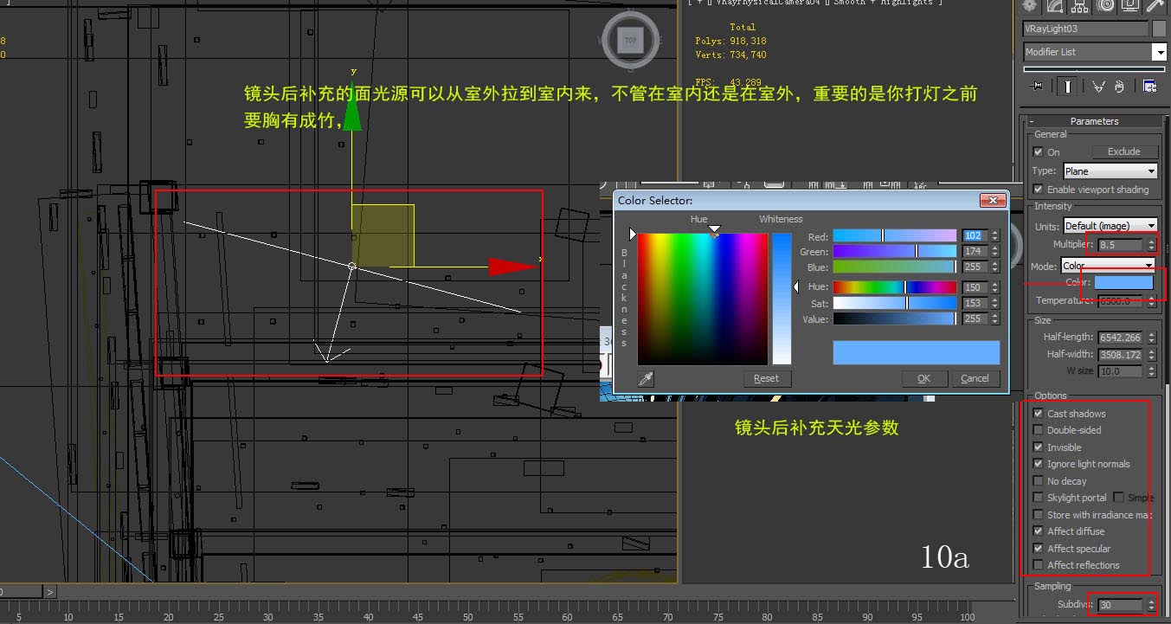The image size is (1171, 624).
Task: Click Remove Modifier from stack icon
Action: (1119, 87)
